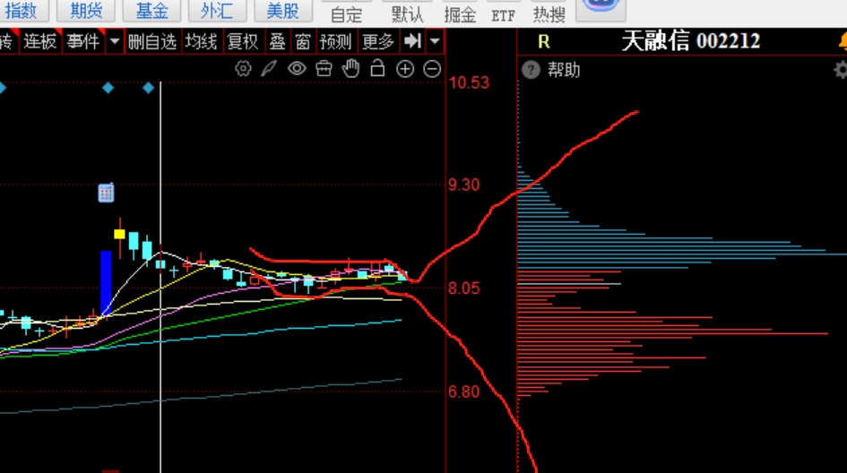Image resolution: width=847 pixels, height=473 pixels.
Task: Click the 帮助 help link
Action: tap(564, 70)
